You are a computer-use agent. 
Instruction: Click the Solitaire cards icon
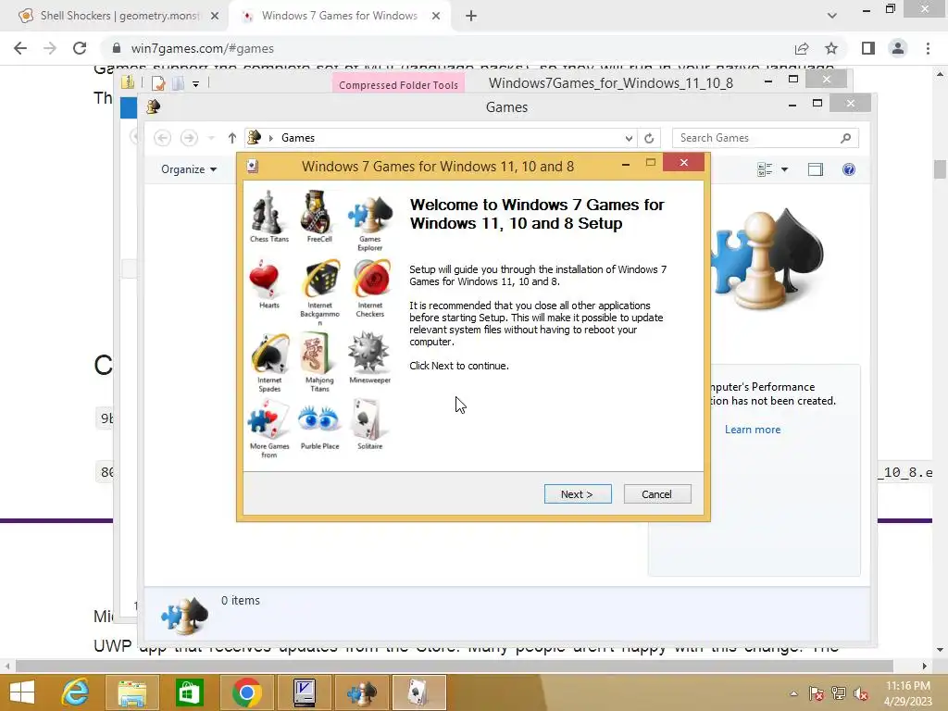pos(367,419)
